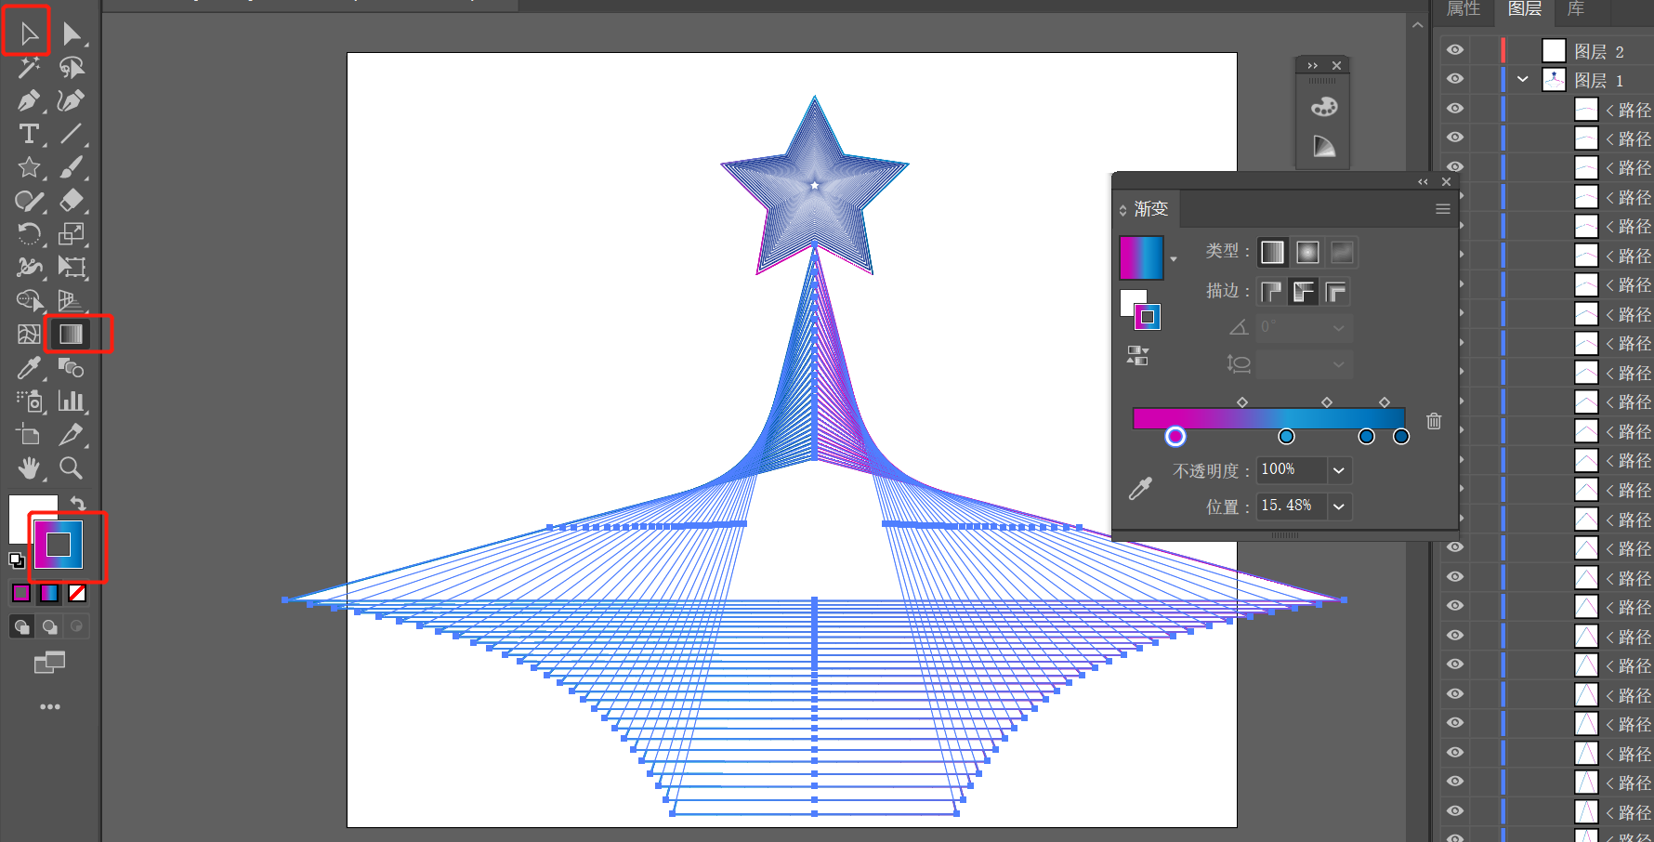
Task: Open Edit Toolbar three dots
Action: coord(50,707)
